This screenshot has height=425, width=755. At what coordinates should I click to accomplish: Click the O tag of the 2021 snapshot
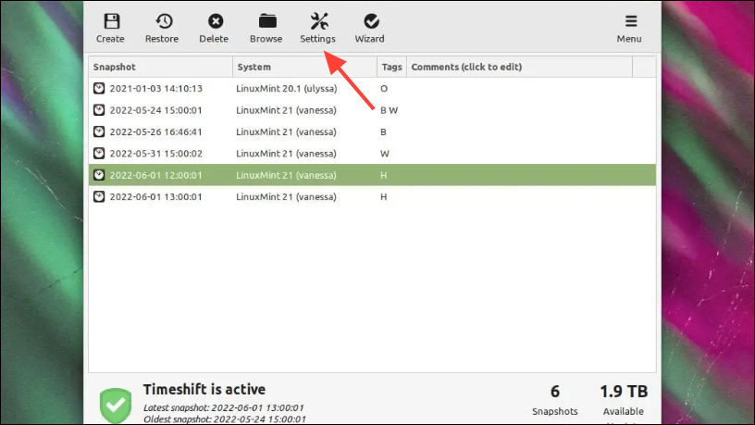[384, 89]
